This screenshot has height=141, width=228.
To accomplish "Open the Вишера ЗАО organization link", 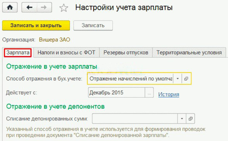I will pos(55,40).
